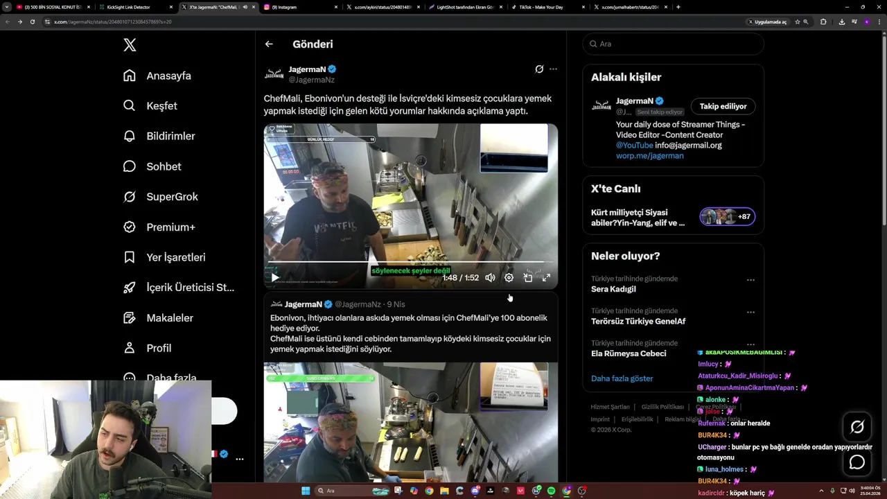
Task: Open İçerik Üreticisi studio item
Action: (x=179, y=288)
